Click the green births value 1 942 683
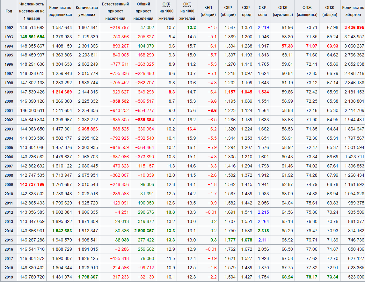Viewport: 365px width, 282px height. 62,231
